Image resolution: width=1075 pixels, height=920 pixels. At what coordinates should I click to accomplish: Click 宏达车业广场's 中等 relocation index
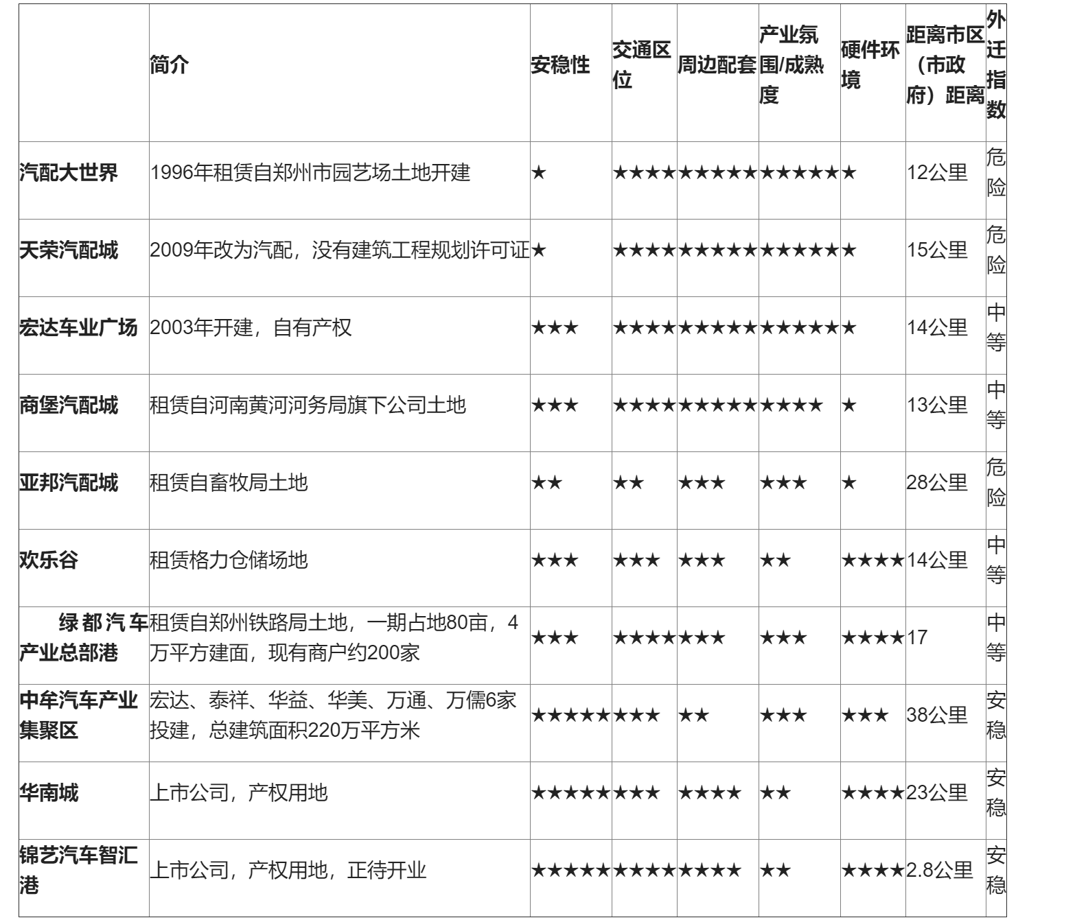pyautogui.click(x=996, y=328)
